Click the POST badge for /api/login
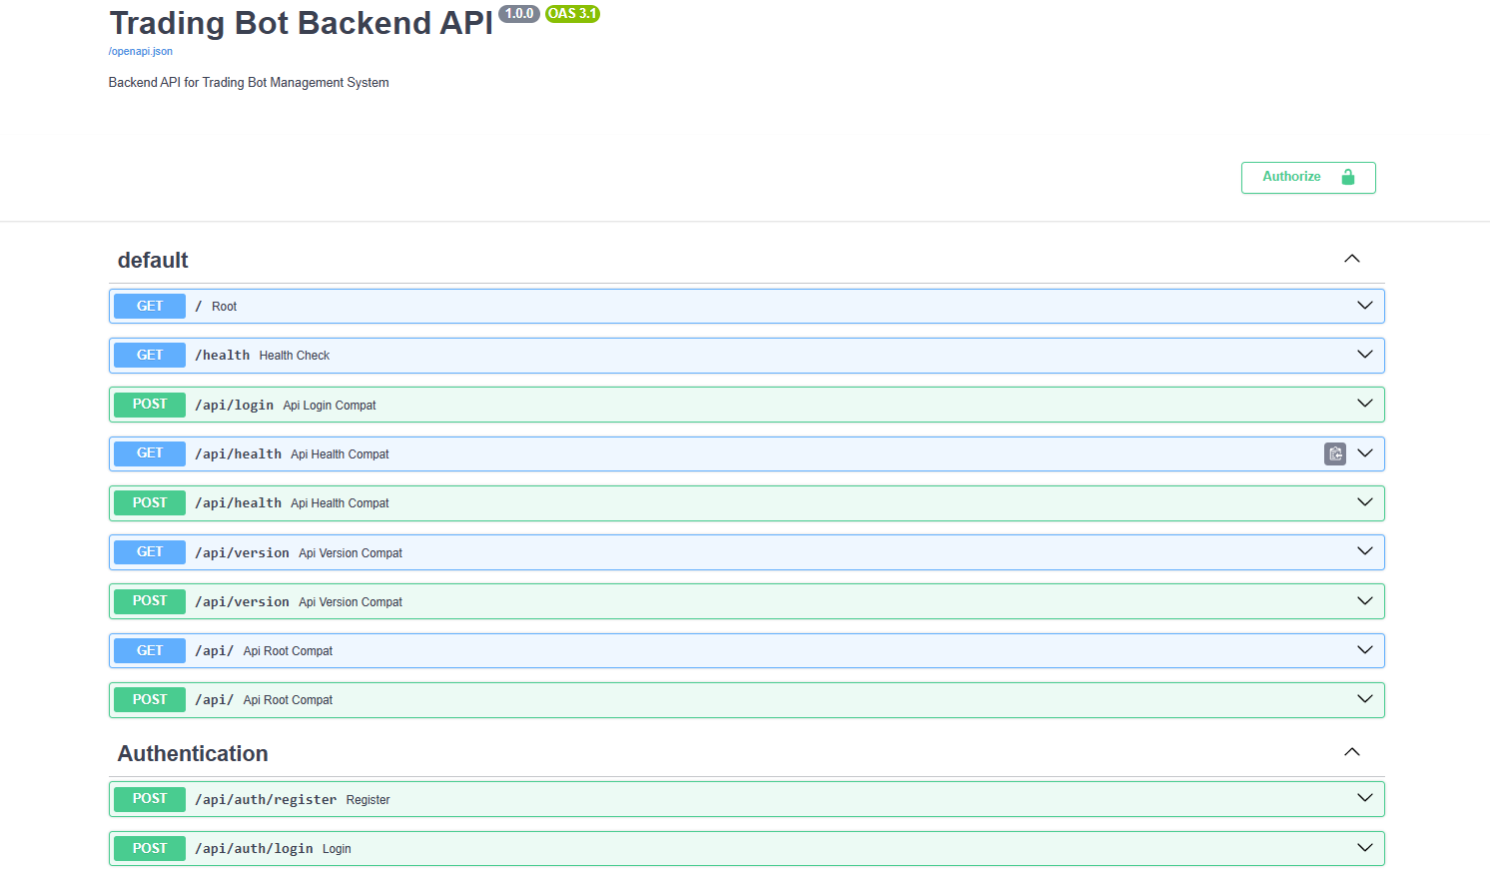Image resolution: width=1490 pixels, height=877 pixels. (x=150, y=405)
